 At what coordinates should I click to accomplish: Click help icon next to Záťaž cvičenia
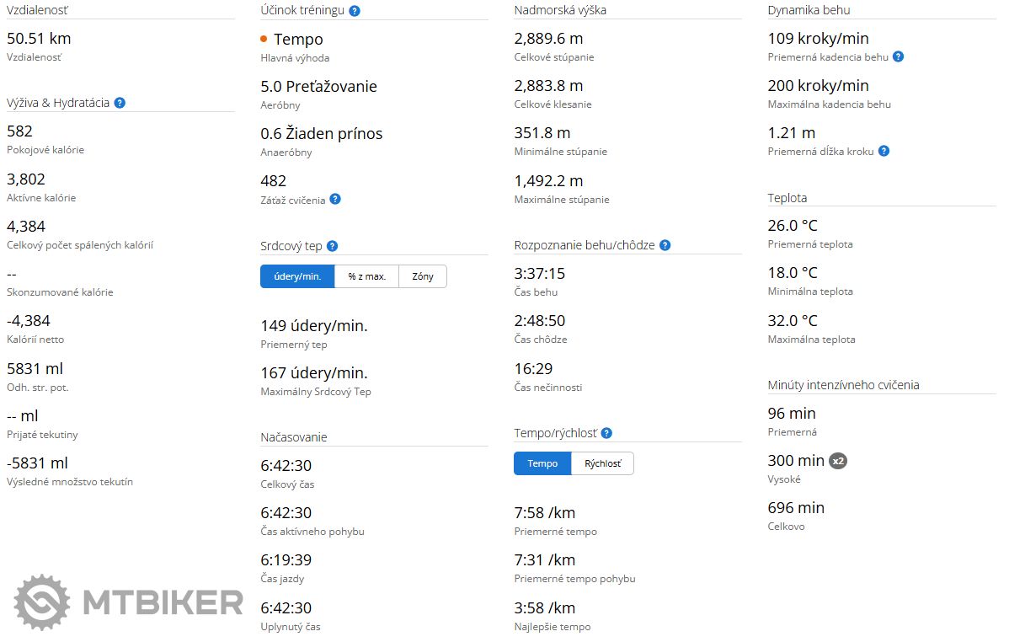[x=335, y=199]
